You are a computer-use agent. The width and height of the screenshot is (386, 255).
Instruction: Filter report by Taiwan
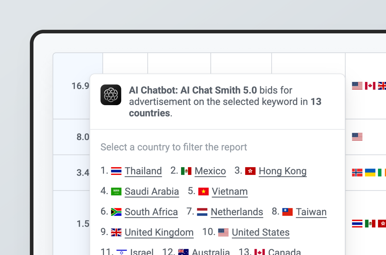coord(311,212)
